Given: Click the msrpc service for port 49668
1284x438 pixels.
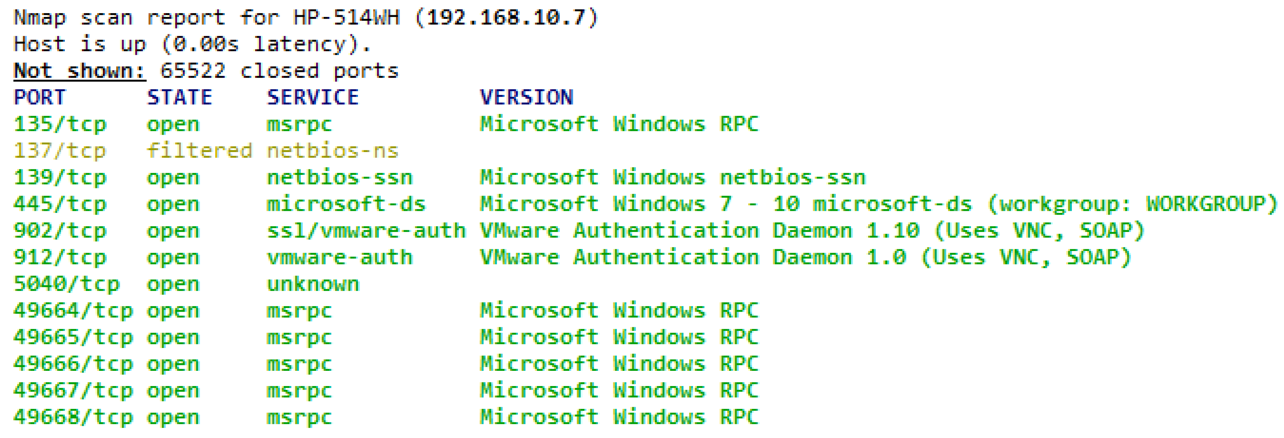Looking at the screenshot, I should tap(299, 418).
